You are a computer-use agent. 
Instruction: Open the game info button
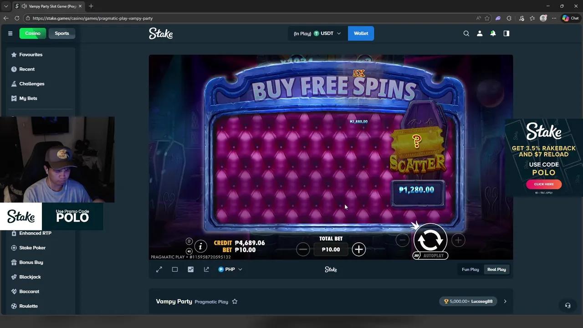(x=200, y=246)
